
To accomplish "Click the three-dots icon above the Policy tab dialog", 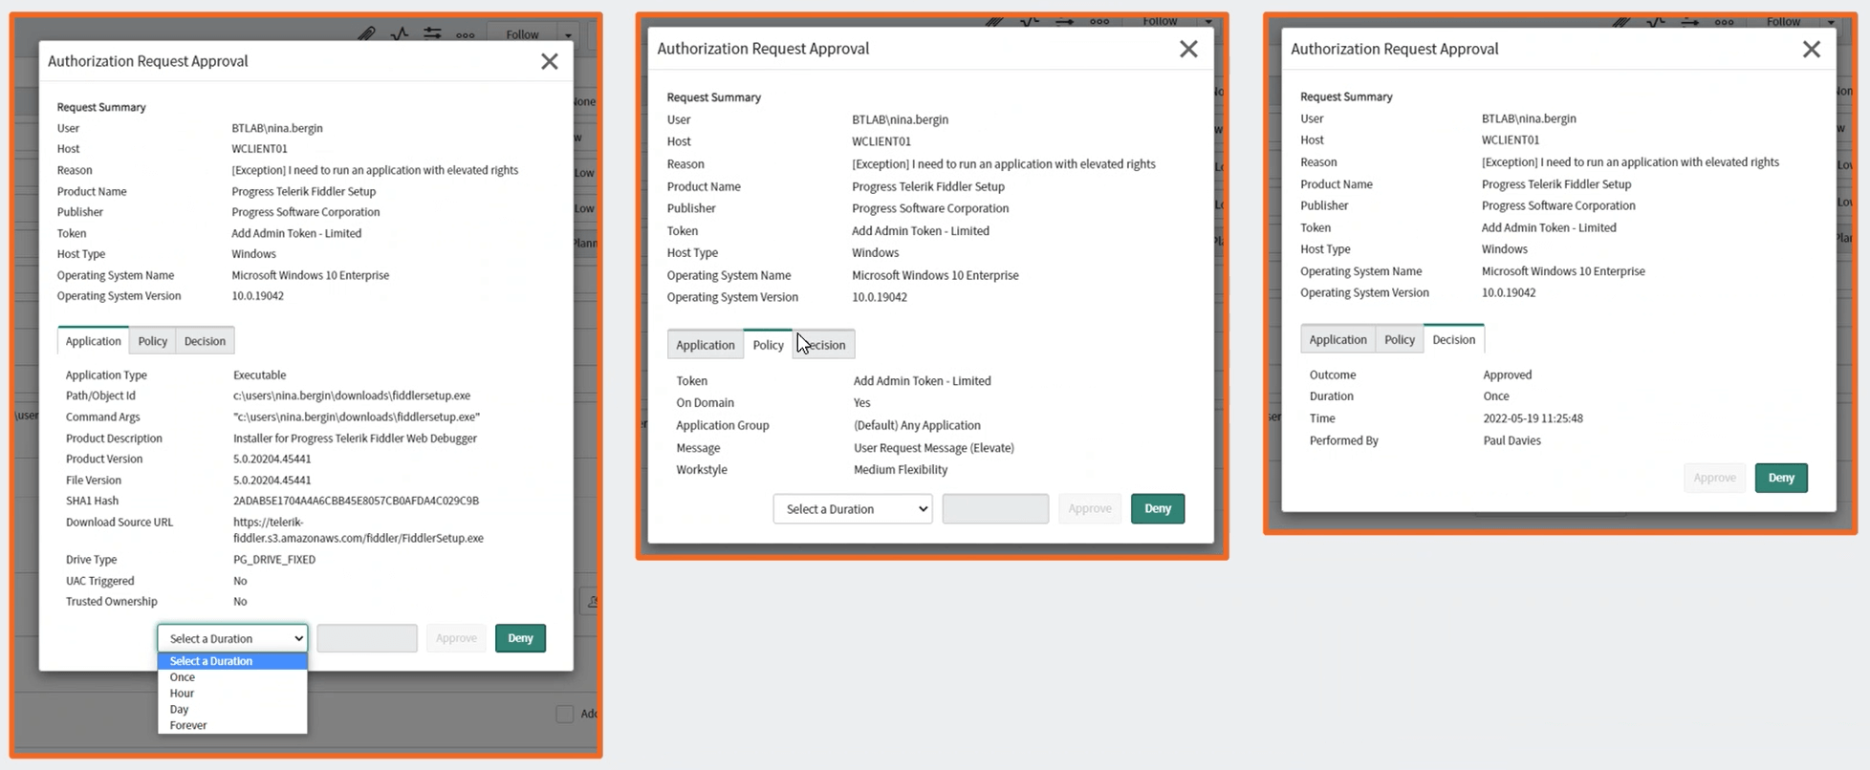I will 1099,21.
